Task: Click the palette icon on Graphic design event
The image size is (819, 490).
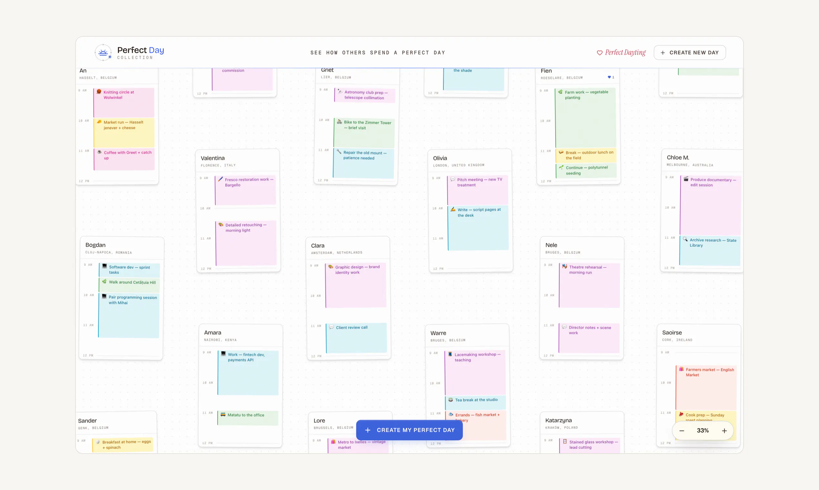Action: [331, 267]
